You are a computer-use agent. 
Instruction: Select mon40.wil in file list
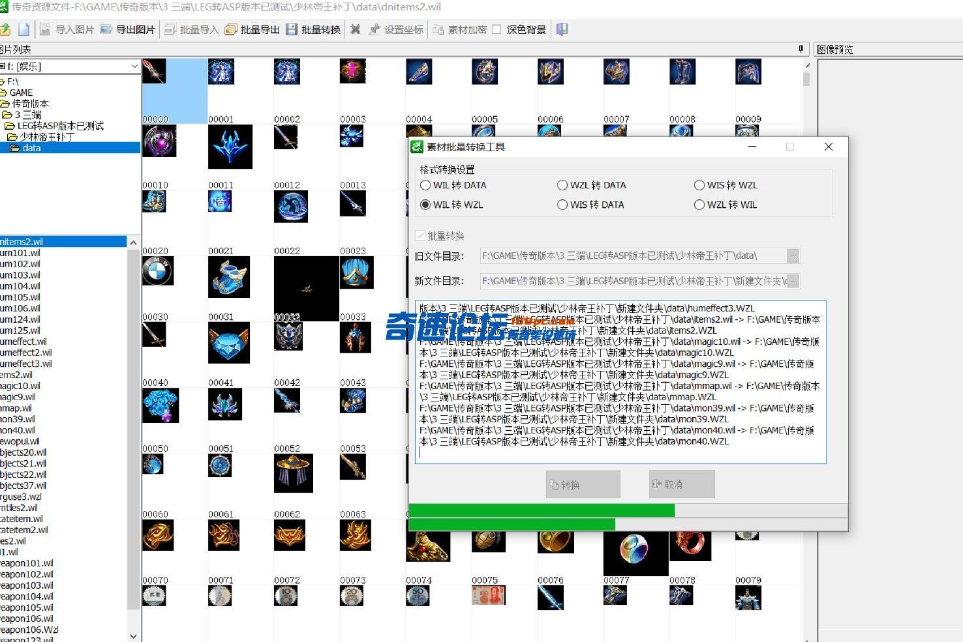coord(18,430)
